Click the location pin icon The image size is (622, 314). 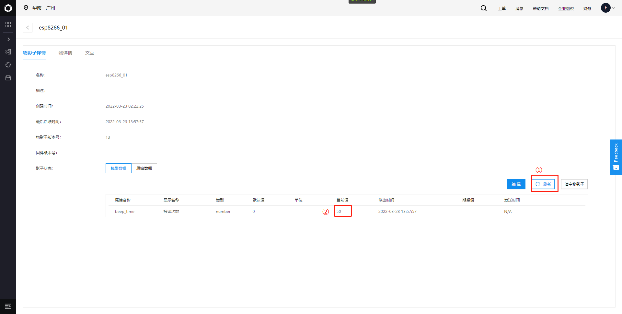pyautogui.click(x=26, y=8)
